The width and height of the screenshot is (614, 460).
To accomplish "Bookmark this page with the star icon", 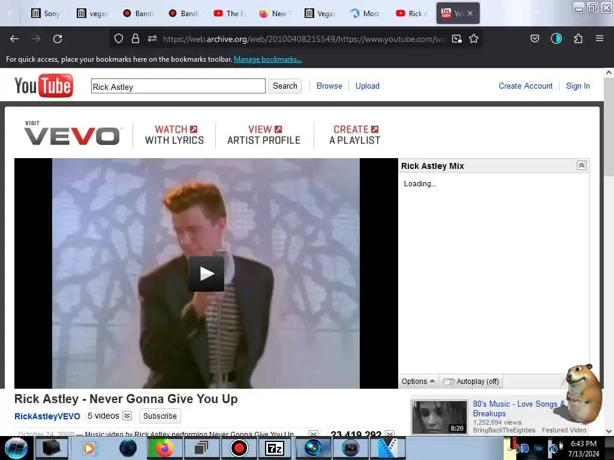I will coord(474,38).
